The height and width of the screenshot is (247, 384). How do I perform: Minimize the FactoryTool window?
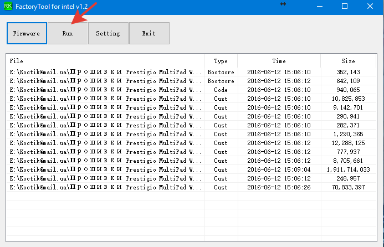click(318, 6)
